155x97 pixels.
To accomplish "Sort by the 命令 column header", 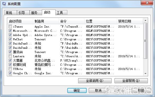I will [72, 21].
